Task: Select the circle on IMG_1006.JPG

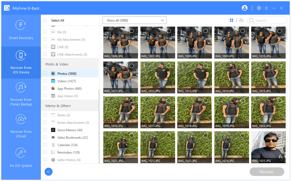Action: click(x=131, y=31)
